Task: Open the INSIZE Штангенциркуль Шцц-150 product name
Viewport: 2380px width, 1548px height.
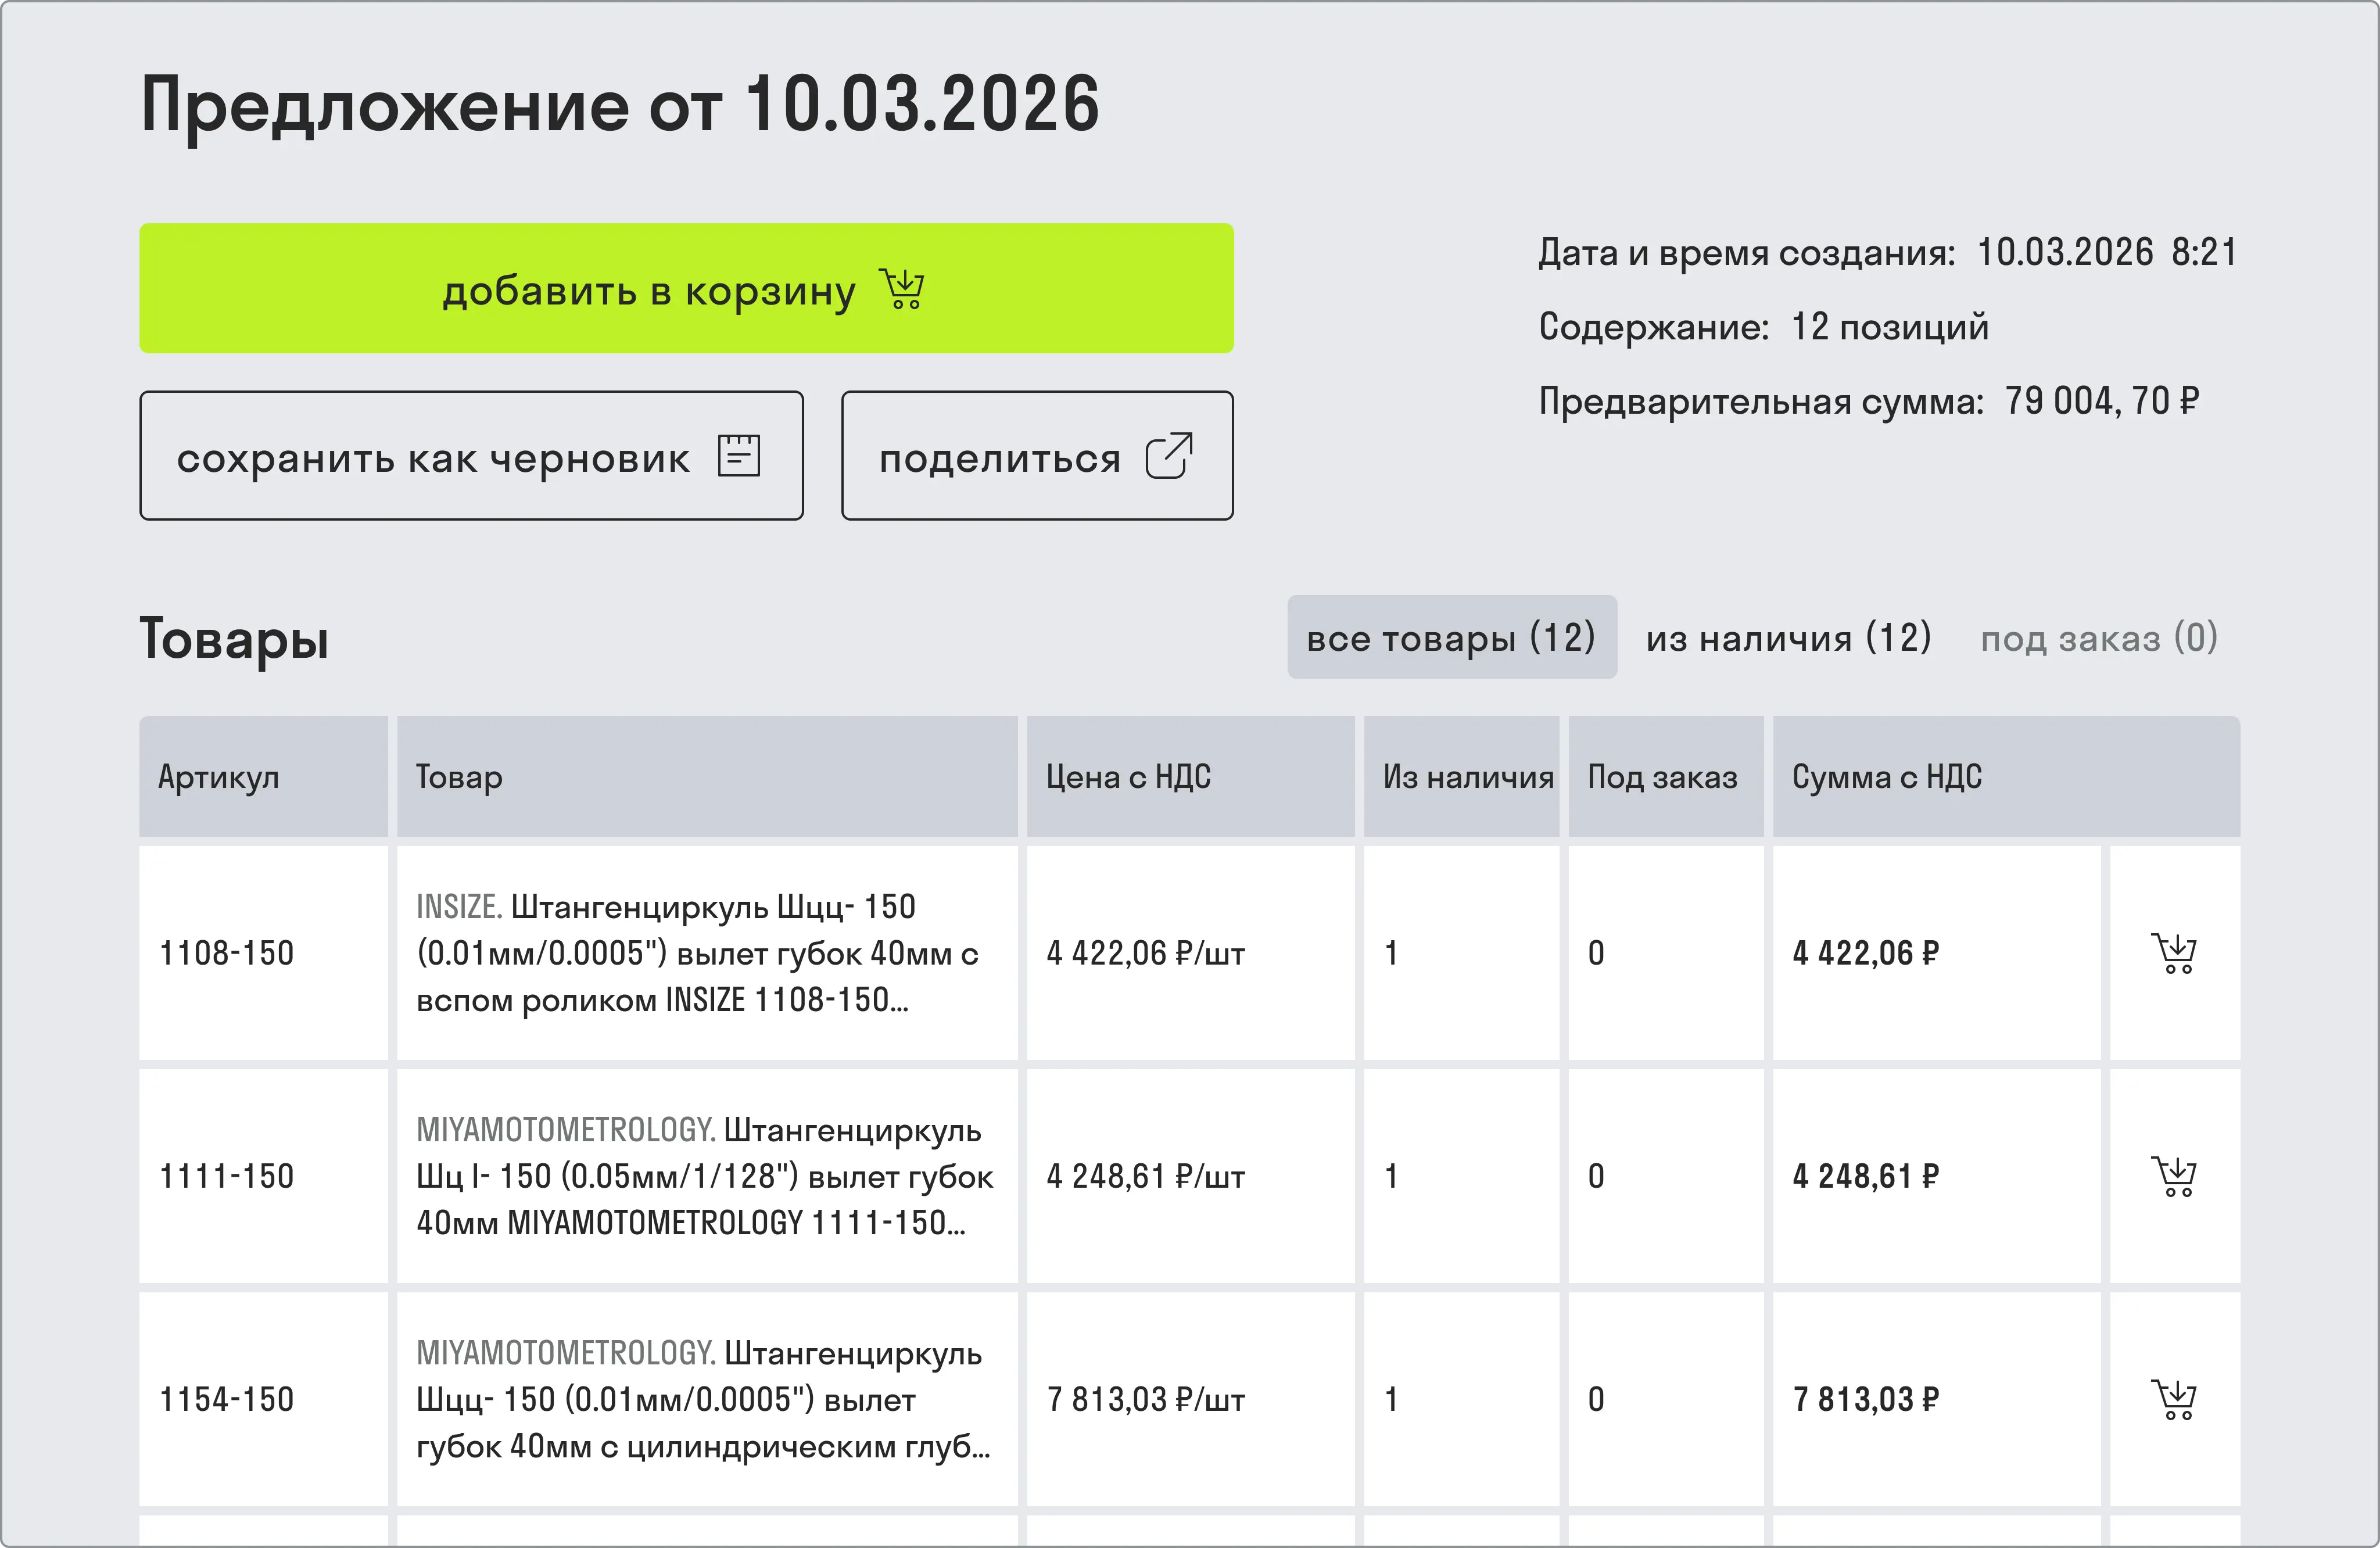Action: pyautogui.click(x=697, y=953)
